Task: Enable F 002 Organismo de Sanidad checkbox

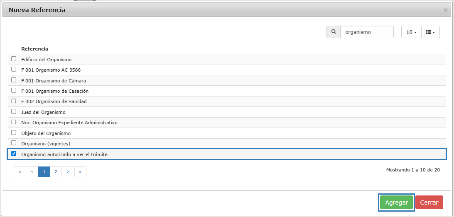Action: [14, 101]
